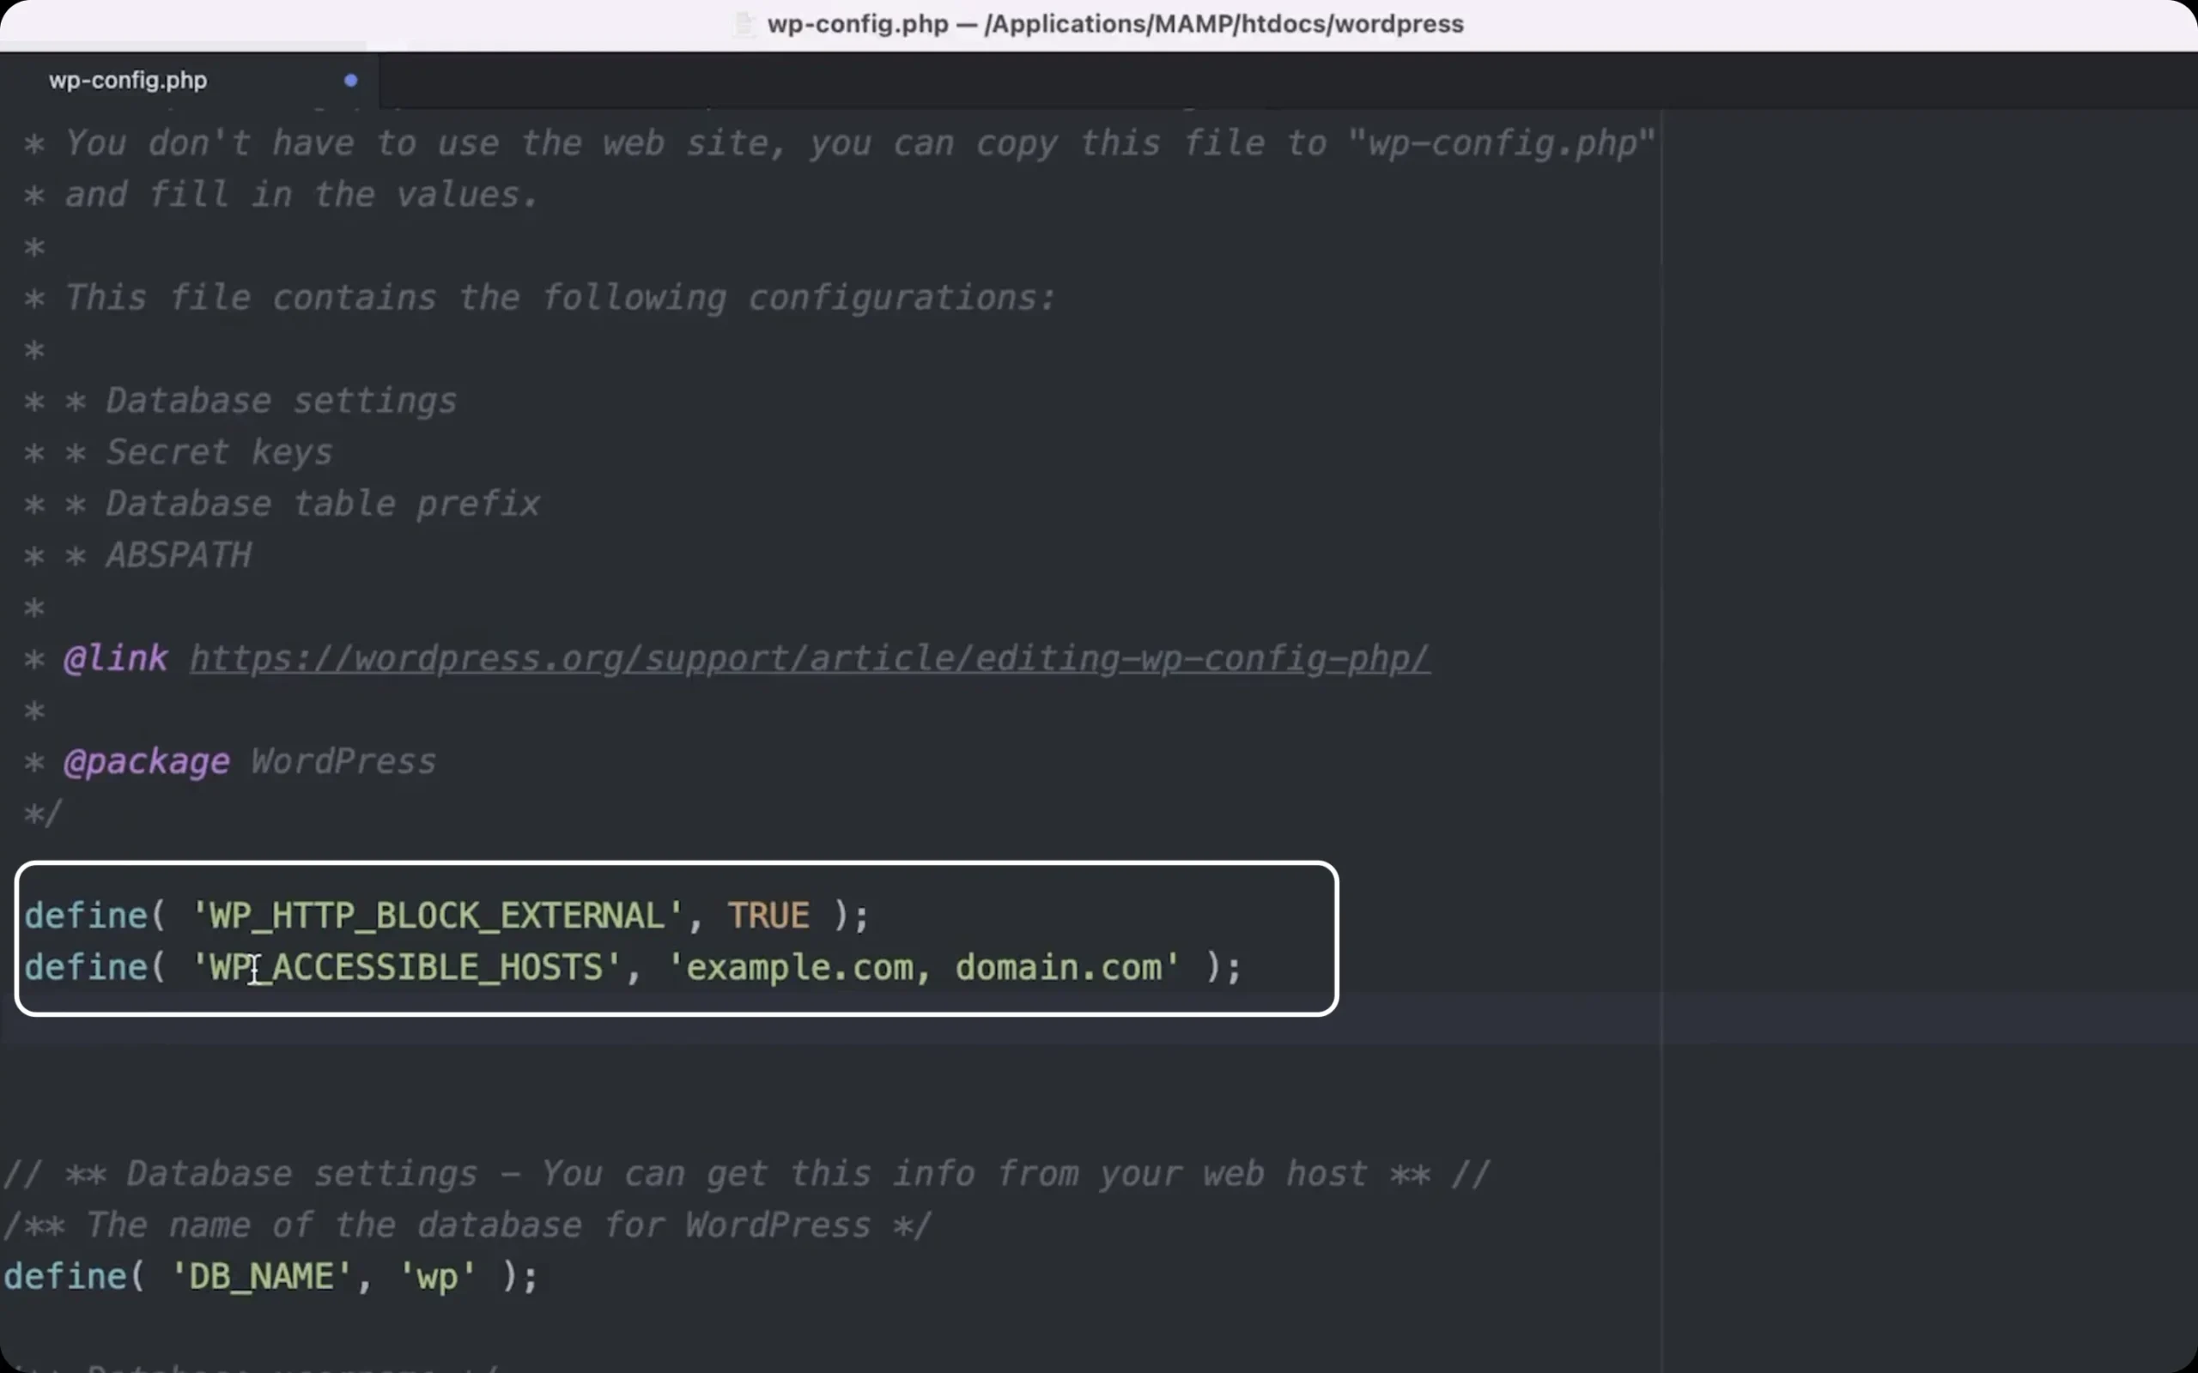
Task: Click the 'DB_NAME' constant string
Action: [261, 1276]
